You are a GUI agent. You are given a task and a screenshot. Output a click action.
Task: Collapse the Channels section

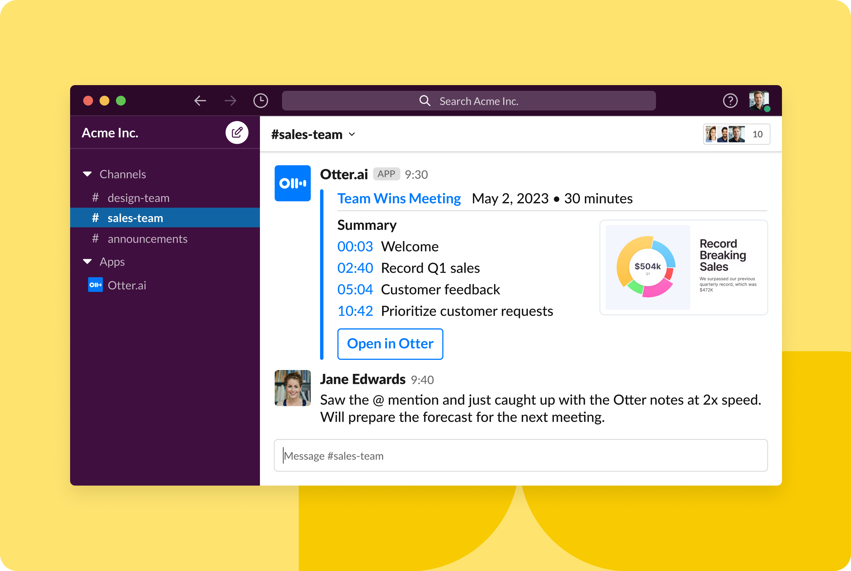(88, 174)
